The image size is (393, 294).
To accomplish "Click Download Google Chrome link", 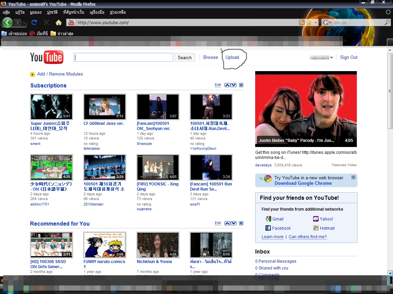I will coord(303,183).
